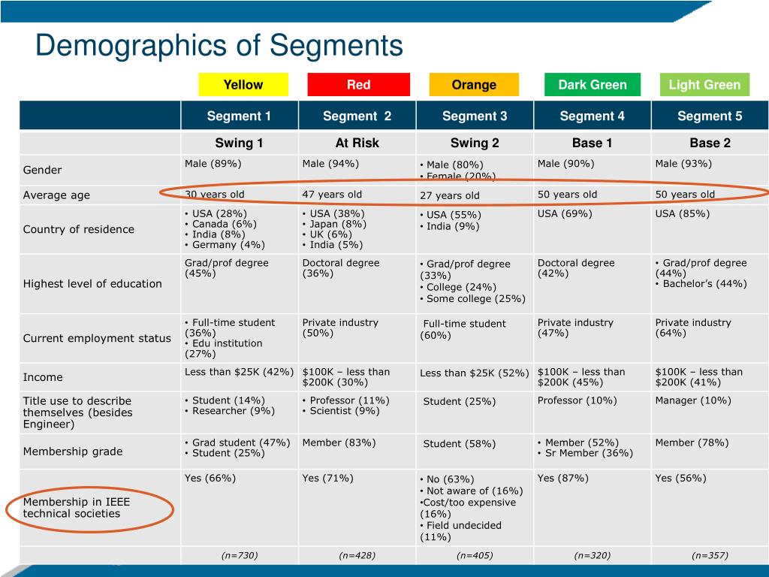769x577 pixels.
Task: Click 'Some college (25%)' entry
Action: [473, 299]
